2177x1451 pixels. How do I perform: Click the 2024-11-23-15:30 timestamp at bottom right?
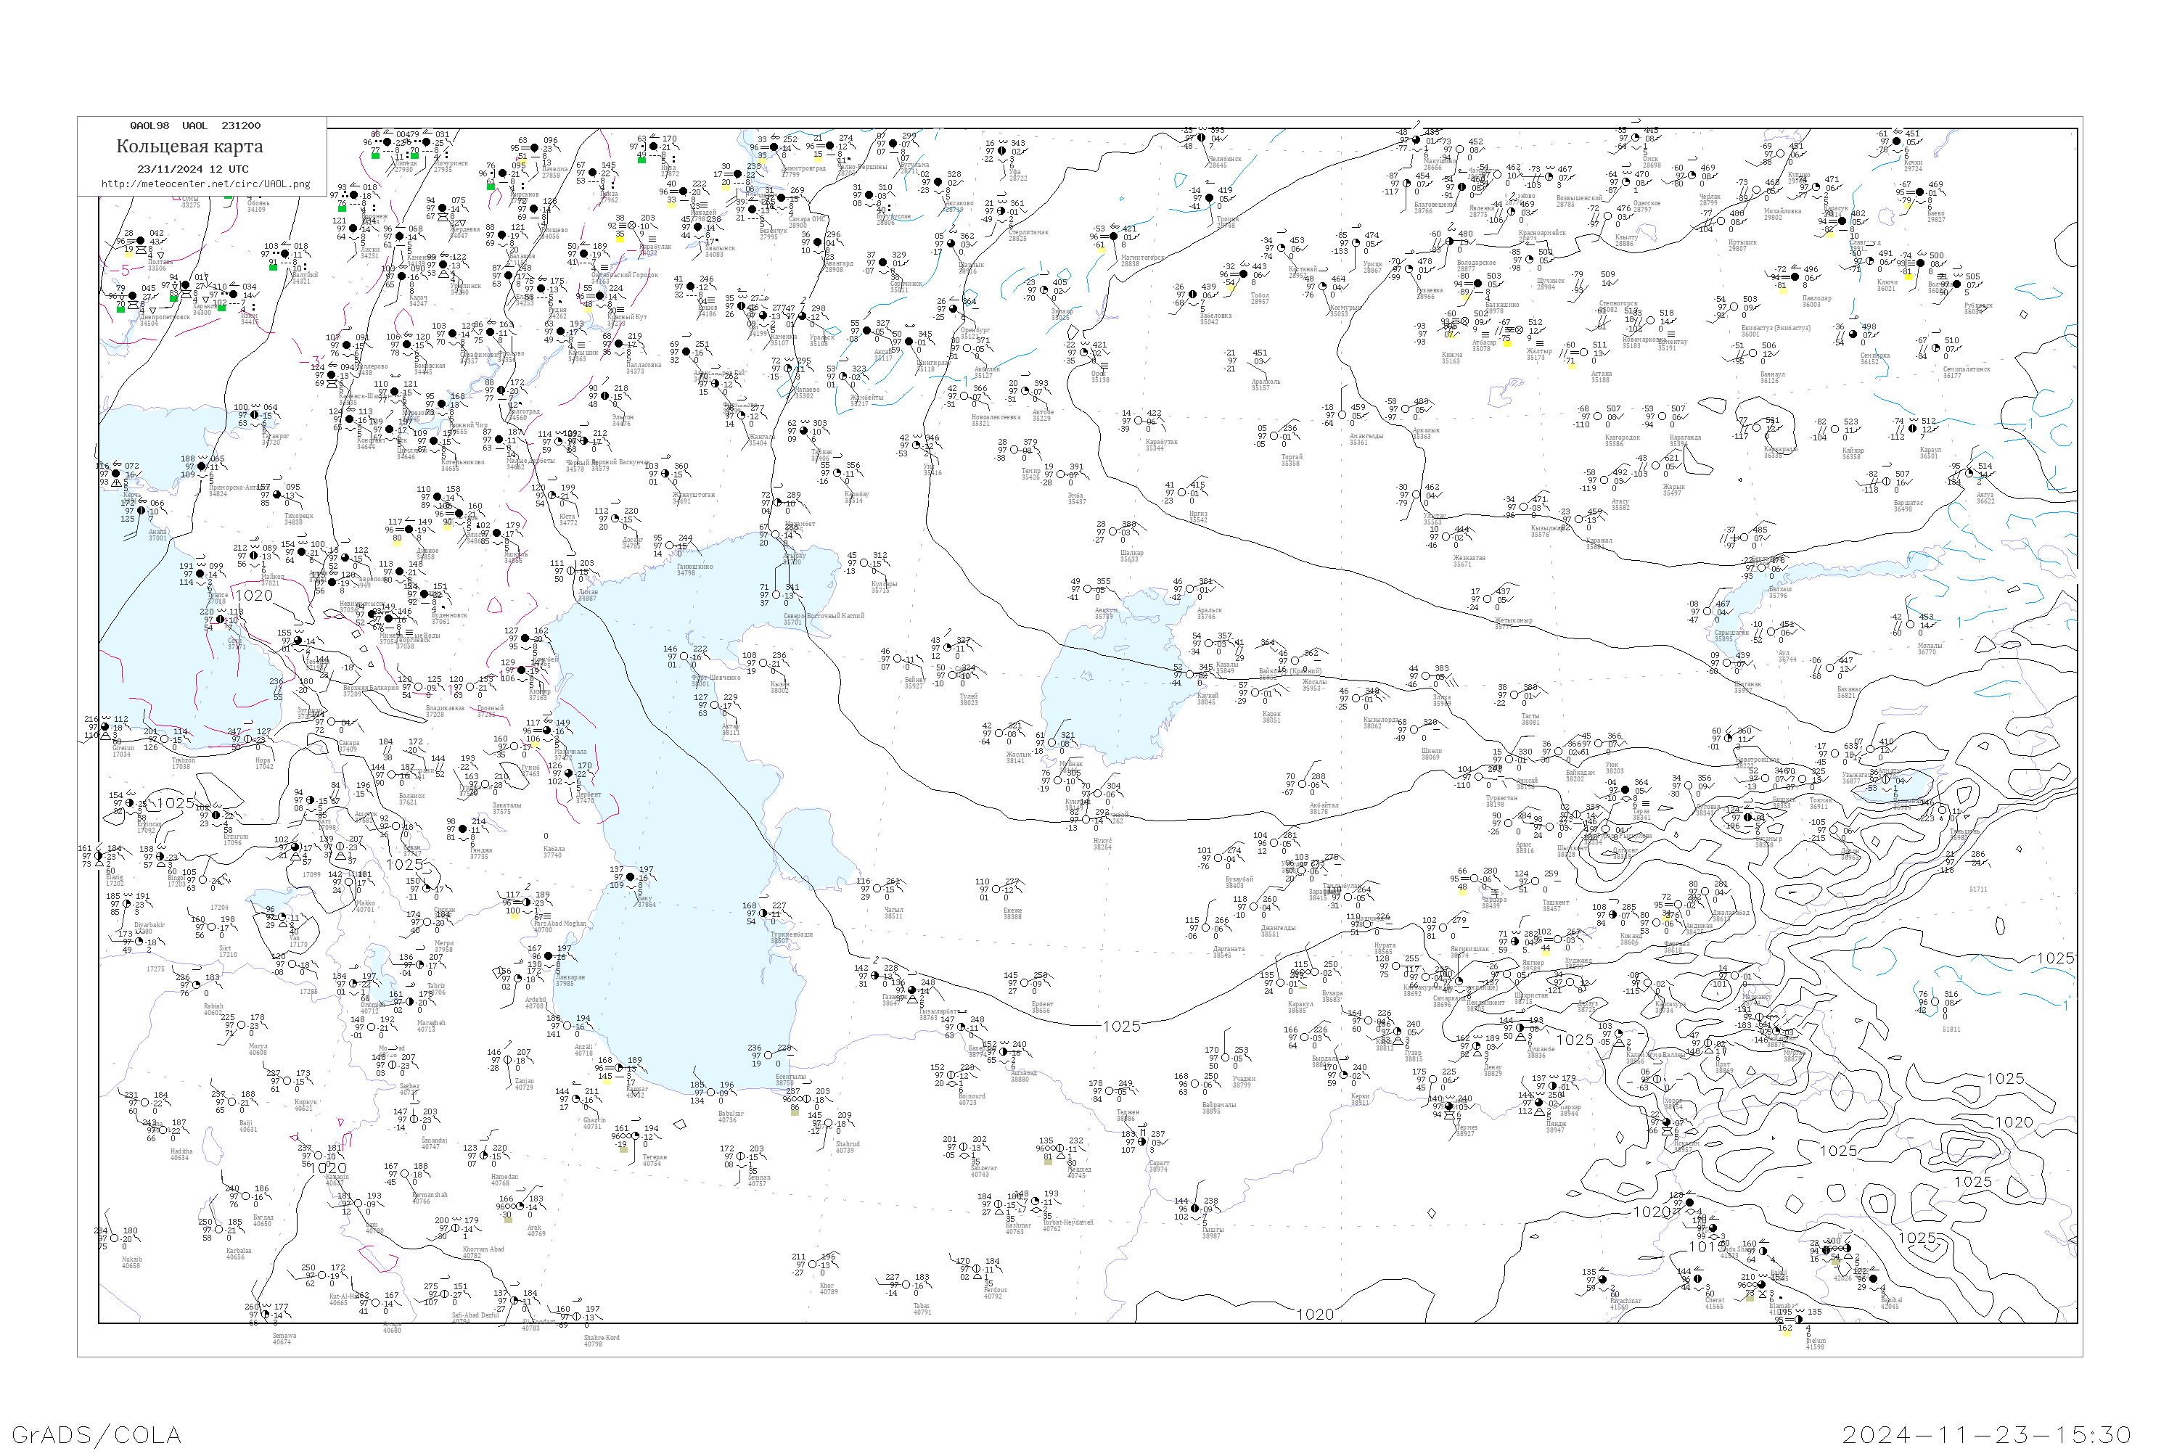pyautogui.click(x=1986, y=1434)
